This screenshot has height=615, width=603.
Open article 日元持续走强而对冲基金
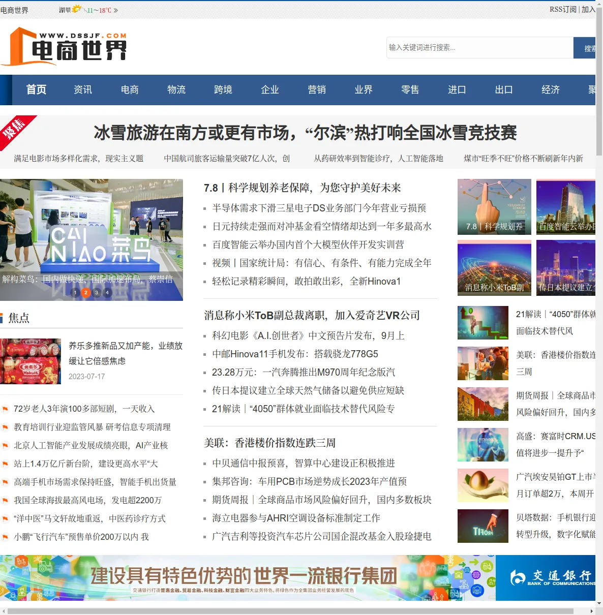(x=322, y=226)
